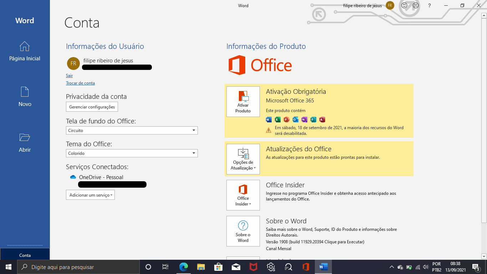Open Help with the question mark icon

point(430,5)
